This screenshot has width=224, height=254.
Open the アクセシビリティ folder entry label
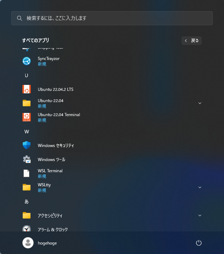(50, 215)
